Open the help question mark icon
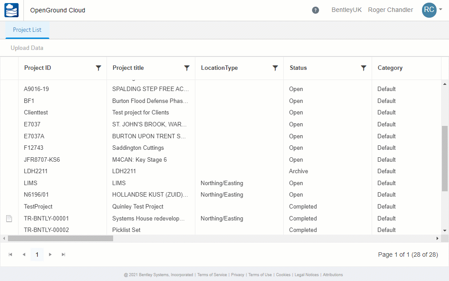This screenshot has height=281, width=449. pyautogui.click(x=315, y=10)
